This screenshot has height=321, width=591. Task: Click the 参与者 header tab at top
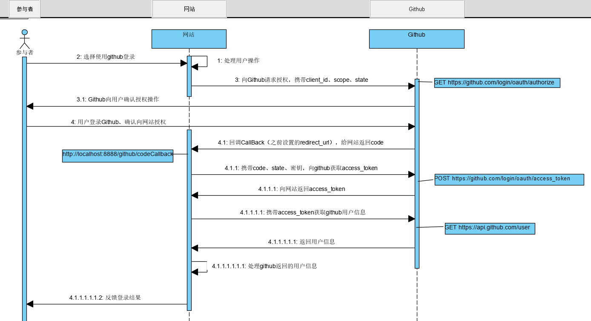pyautogui.click(x=25, y=9)
